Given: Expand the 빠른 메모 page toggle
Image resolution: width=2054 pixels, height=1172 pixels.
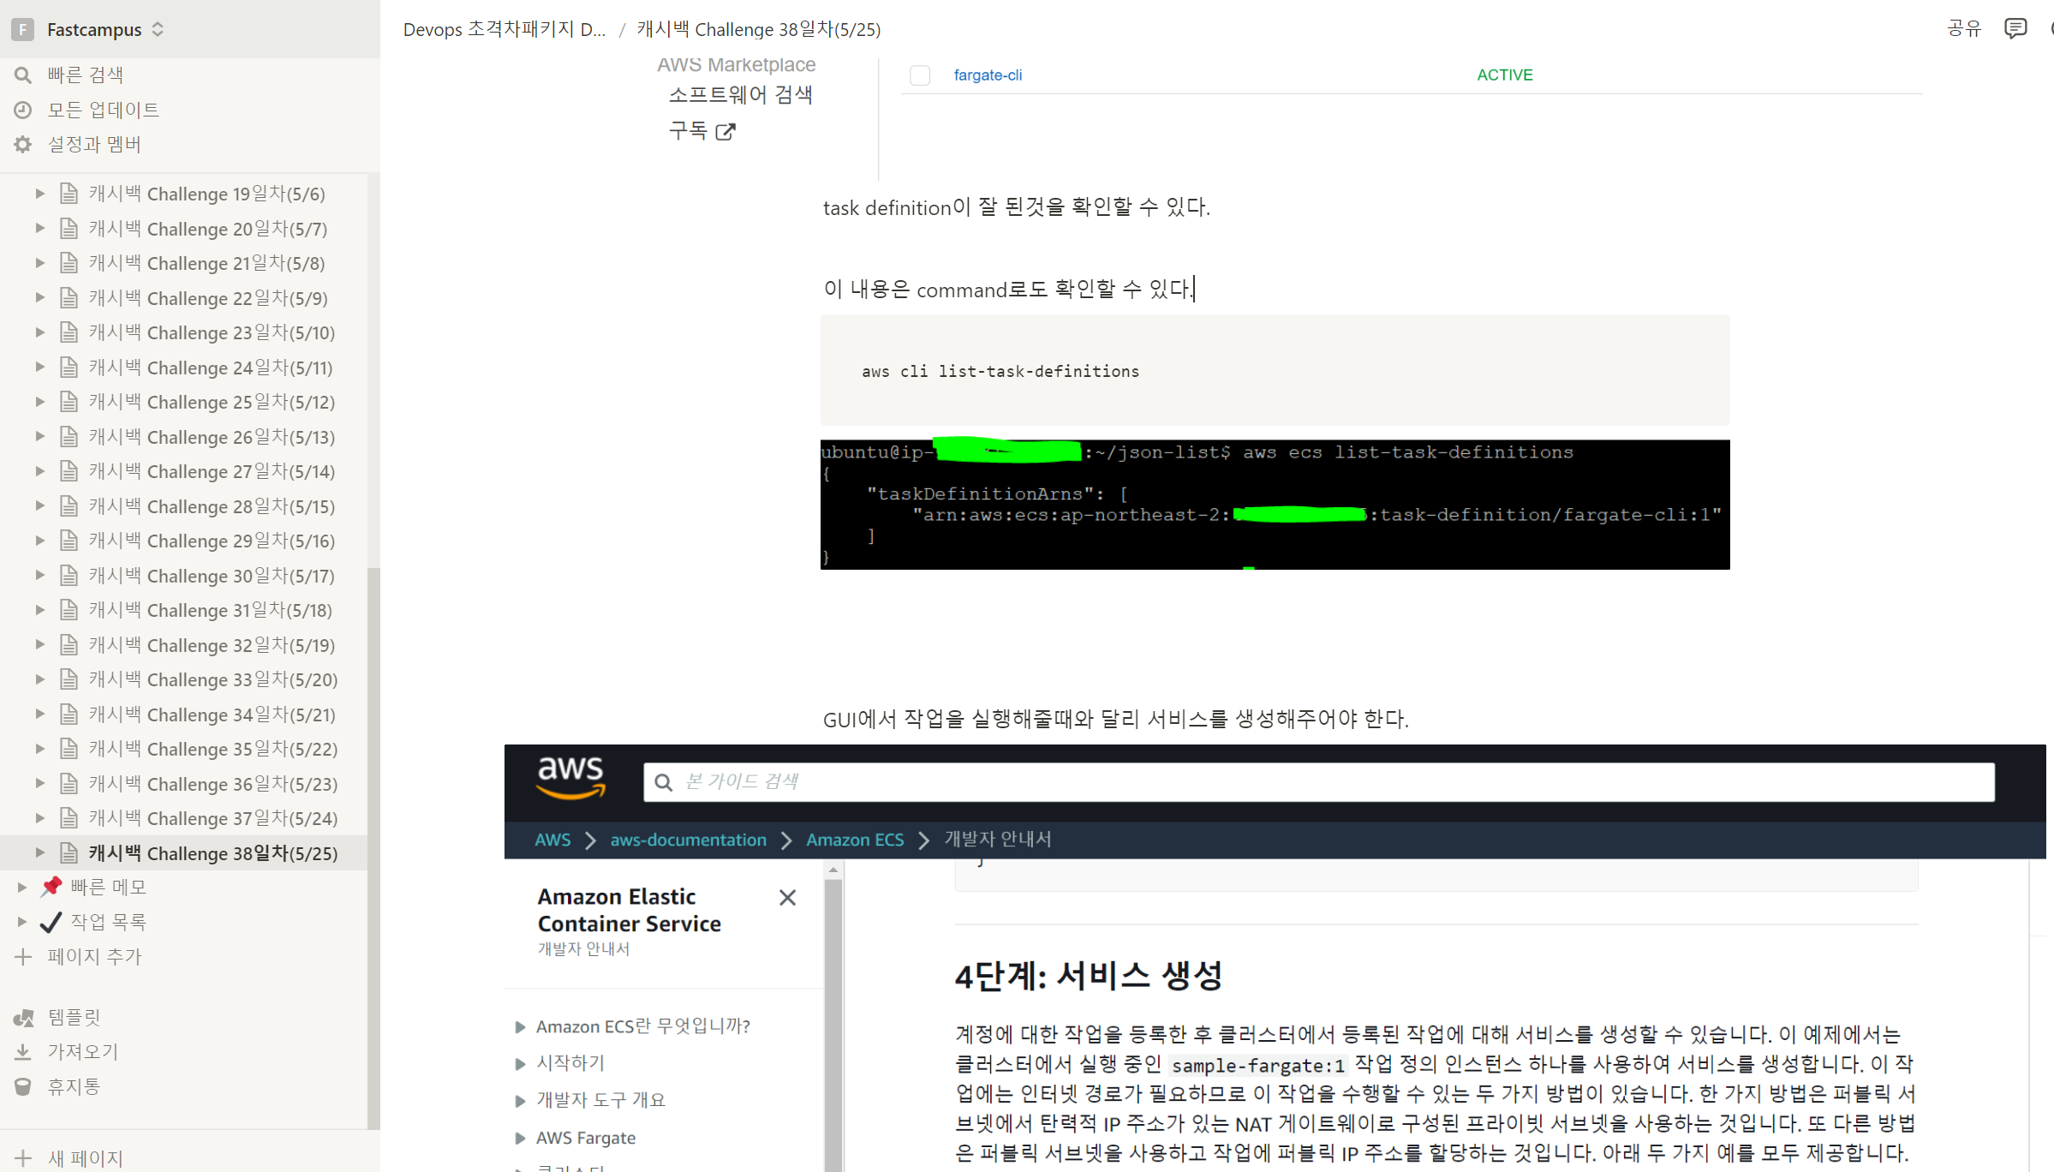Looking at the screenshot, I should pos(22,888).
